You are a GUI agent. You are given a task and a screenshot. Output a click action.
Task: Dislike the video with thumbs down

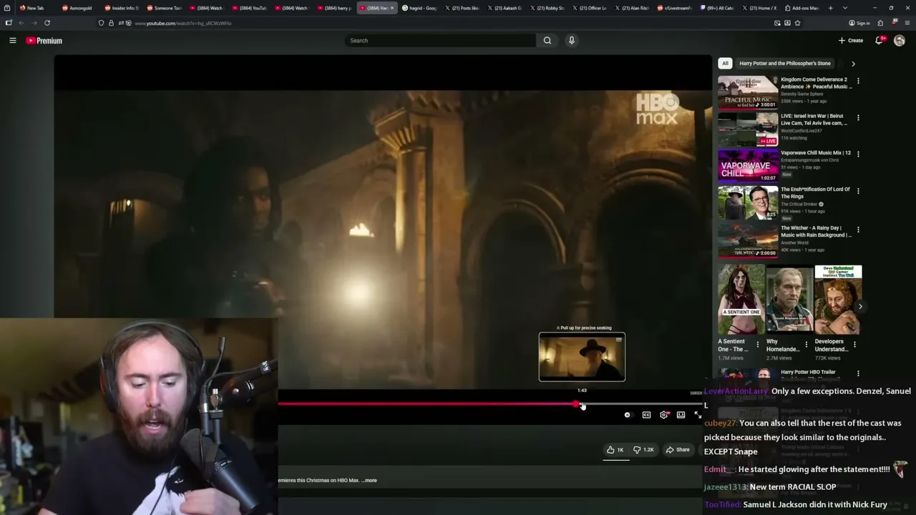coord(643,450)
